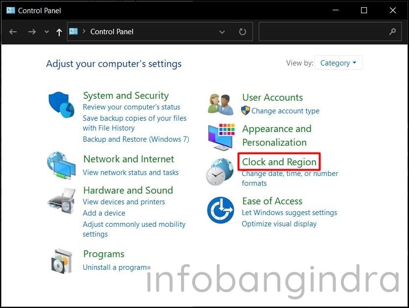The width and height of the screenshot is (409, 308).
Task: Go up one level with up arrow
Action: pyautogui.click(x=59, y=32)
